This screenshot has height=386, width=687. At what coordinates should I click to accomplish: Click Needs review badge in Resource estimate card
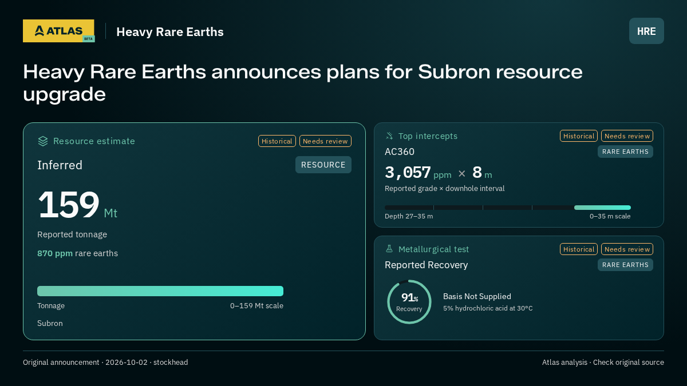(x=325, y=141)
